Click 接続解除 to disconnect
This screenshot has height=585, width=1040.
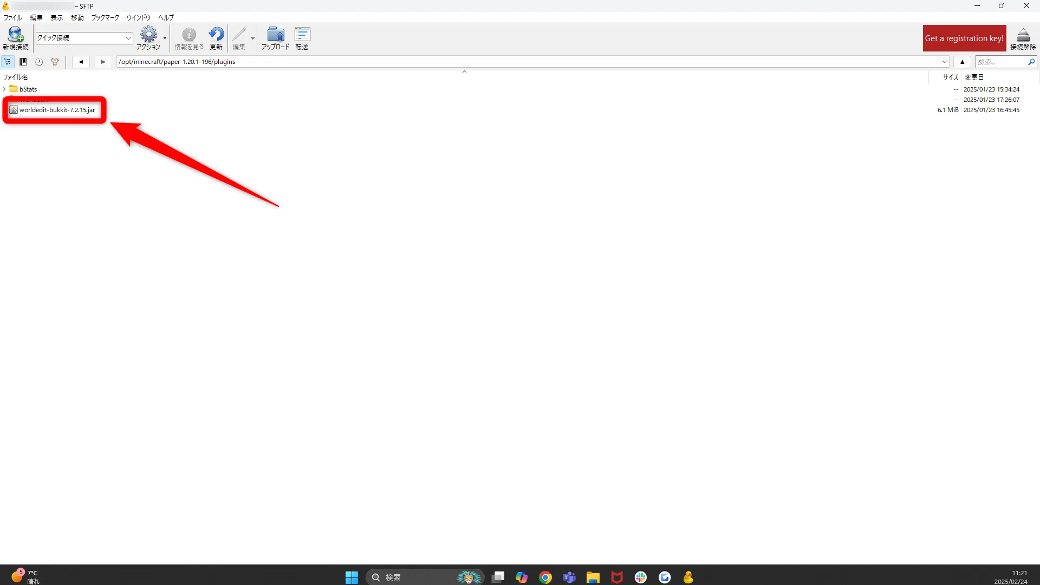(x=1023, y=38)
